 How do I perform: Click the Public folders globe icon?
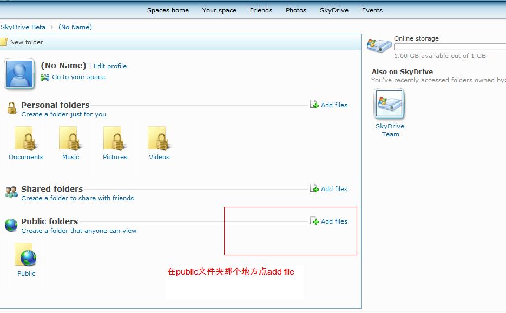pyautogui.click(x=11, y=225)
